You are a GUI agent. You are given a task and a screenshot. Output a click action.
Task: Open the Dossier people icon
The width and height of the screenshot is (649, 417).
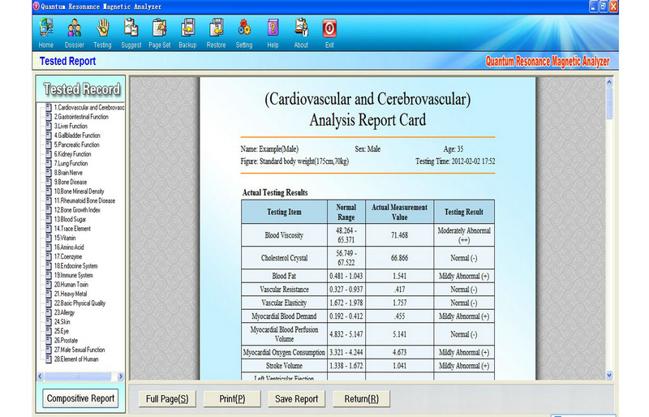point(75,33)
